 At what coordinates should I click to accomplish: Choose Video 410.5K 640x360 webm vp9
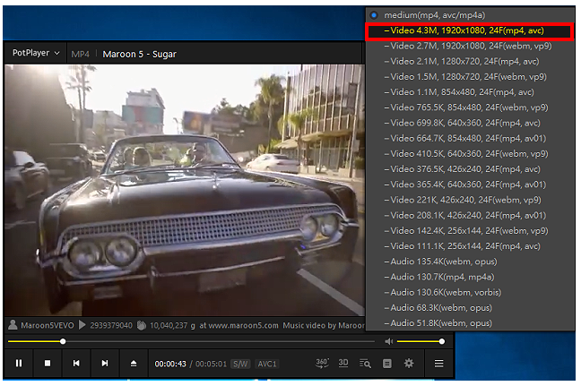coord(469,153)
